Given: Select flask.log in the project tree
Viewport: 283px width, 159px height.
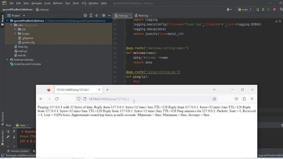Looking at the screenshot, I should (x=21, y=47).
